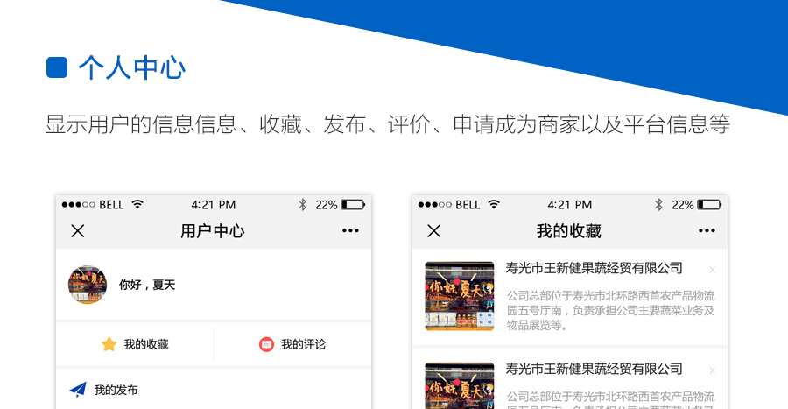Click the yellow star icon beside 我的收藏
Screen dimensions: 788x409
pos(109,344)
